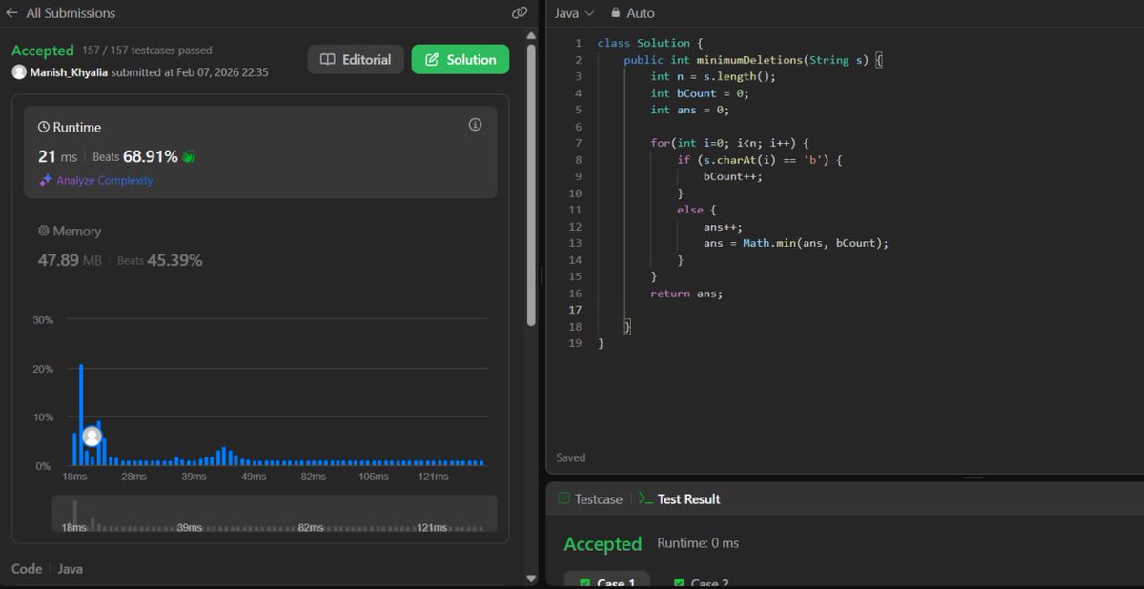Click Analyze Complexity link
The height and width of the screenshot is (589, 1144).
(x=104, y=180)
